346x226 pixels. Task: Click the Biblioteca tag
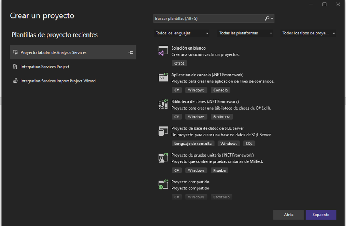point(222,117)
